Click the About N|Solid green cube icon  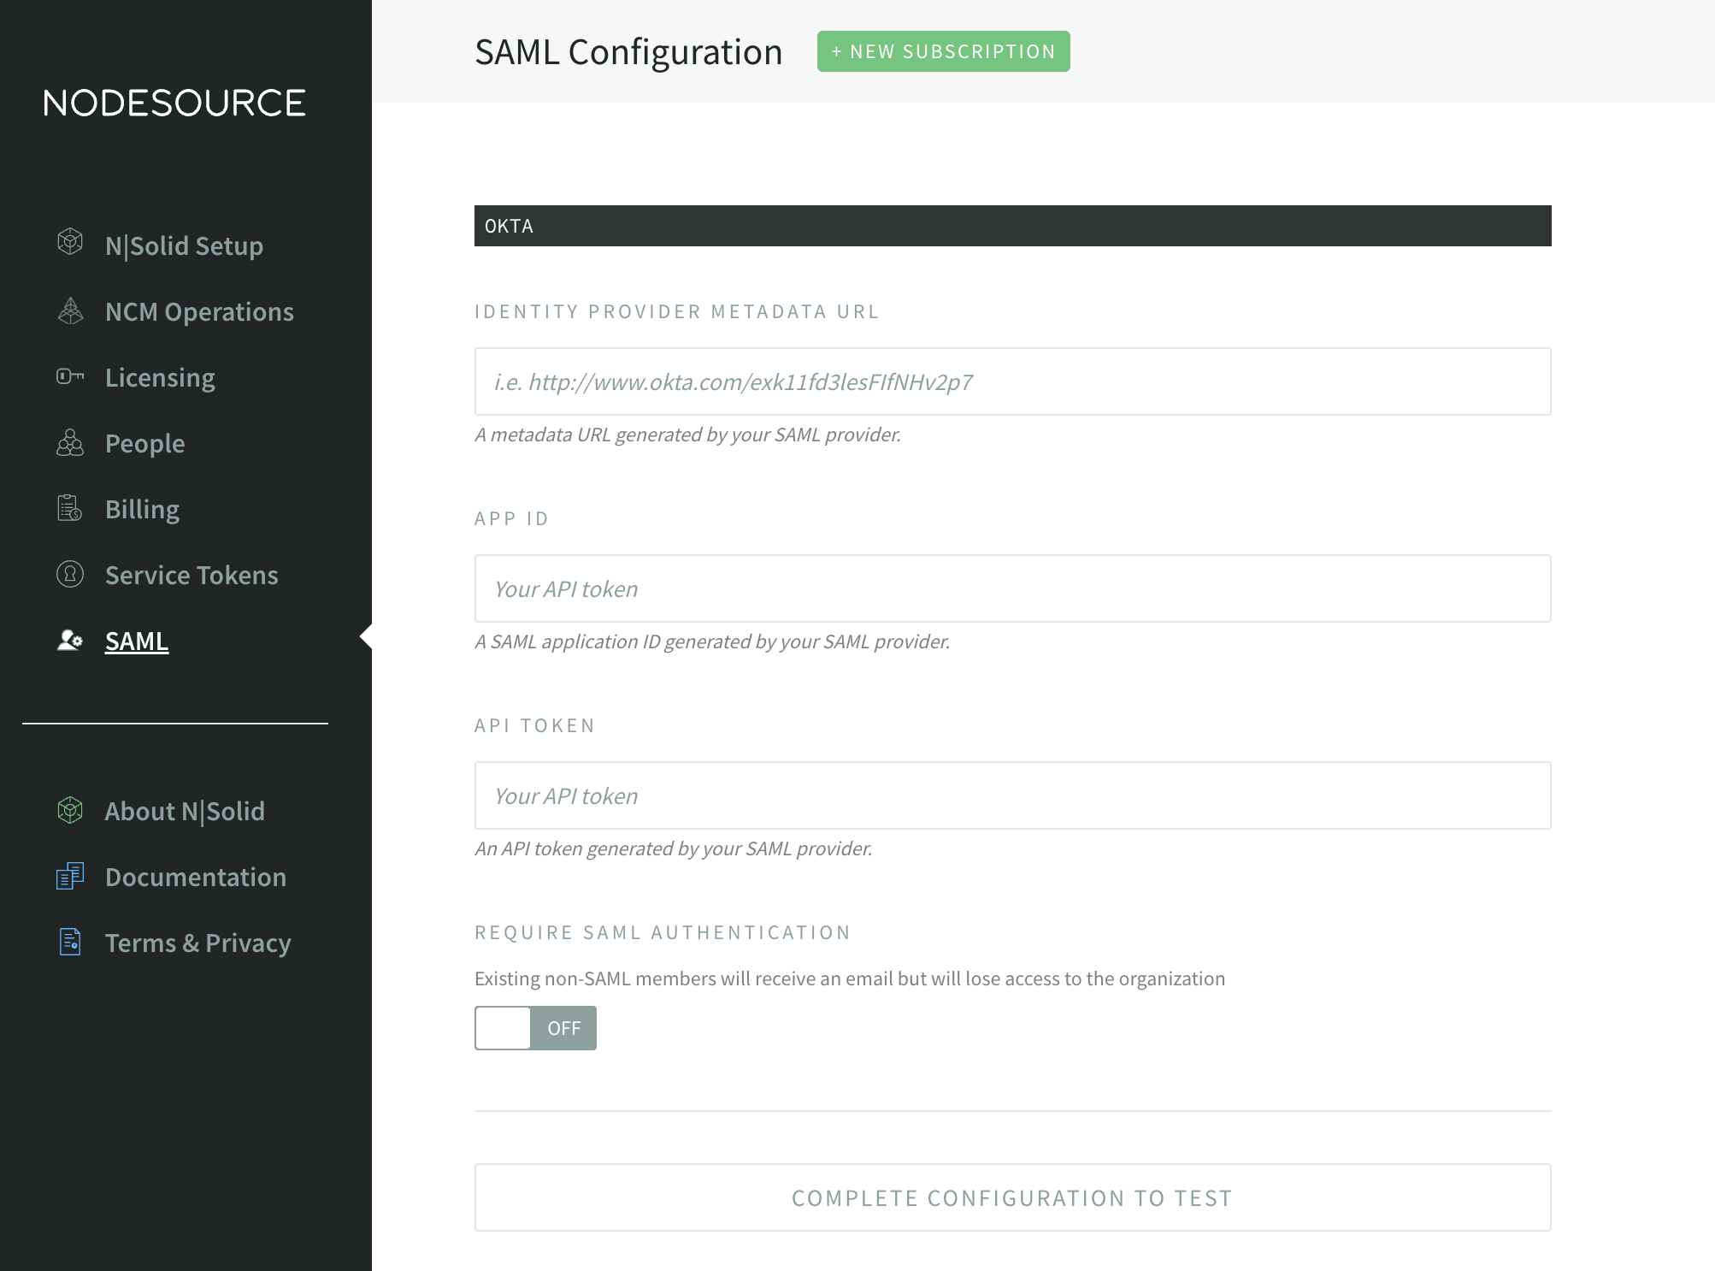(x=71, y=810)
